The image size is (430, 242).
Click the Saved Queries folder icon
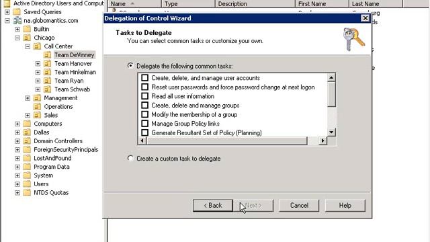tap(17, 12)
